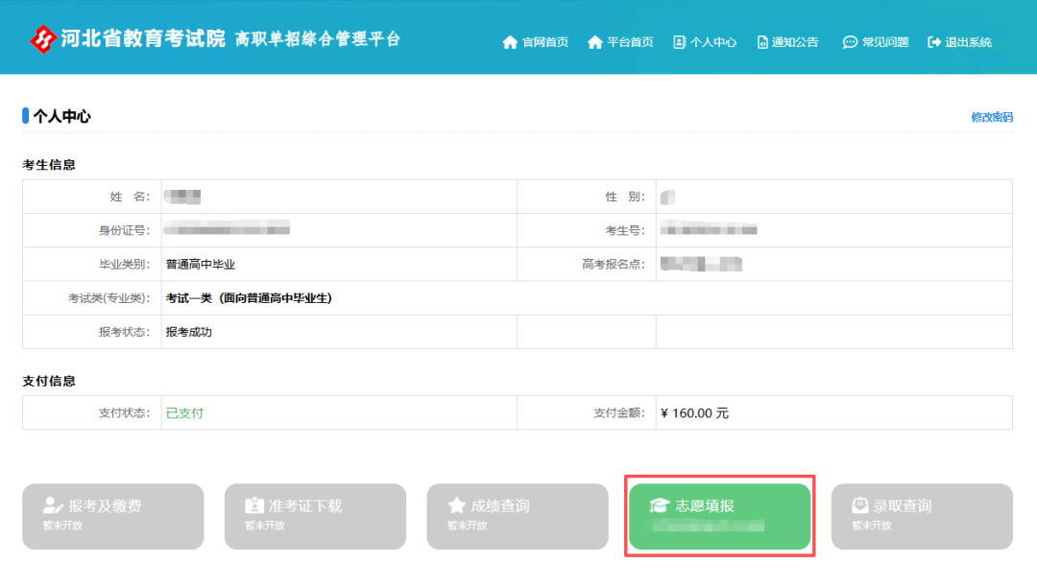The width and height of the screenshot is (1037, 586).
Task: Click the 平台首页 platform home icon
Action: 593,42
